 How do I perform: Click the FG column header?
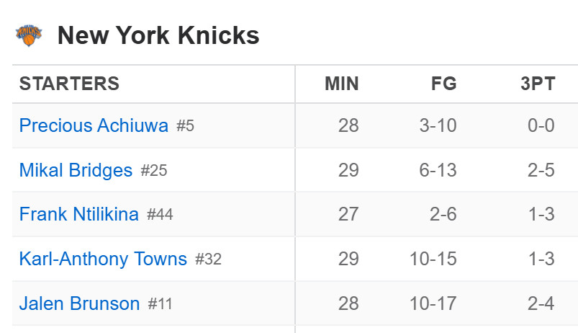444,84
